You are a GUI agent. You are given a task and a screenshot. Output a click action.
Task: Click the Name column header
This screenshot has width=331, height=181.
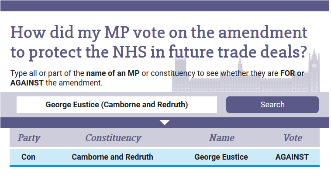222,138
